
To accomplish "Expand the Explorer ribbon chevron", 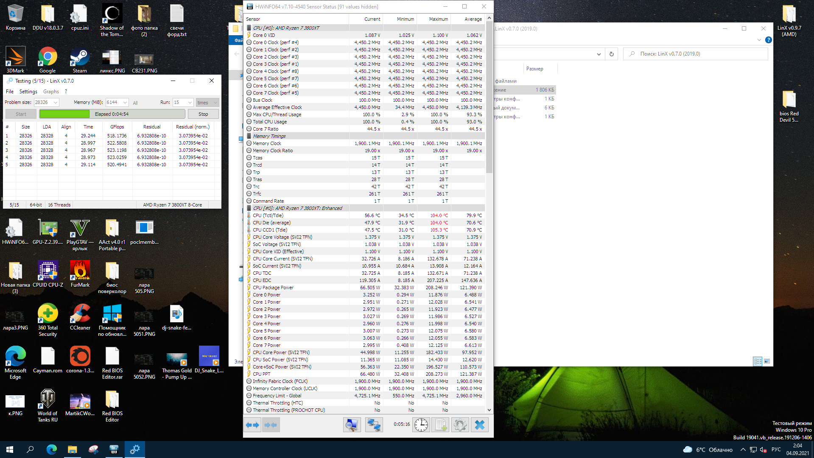I will click(x=759, y=40).
